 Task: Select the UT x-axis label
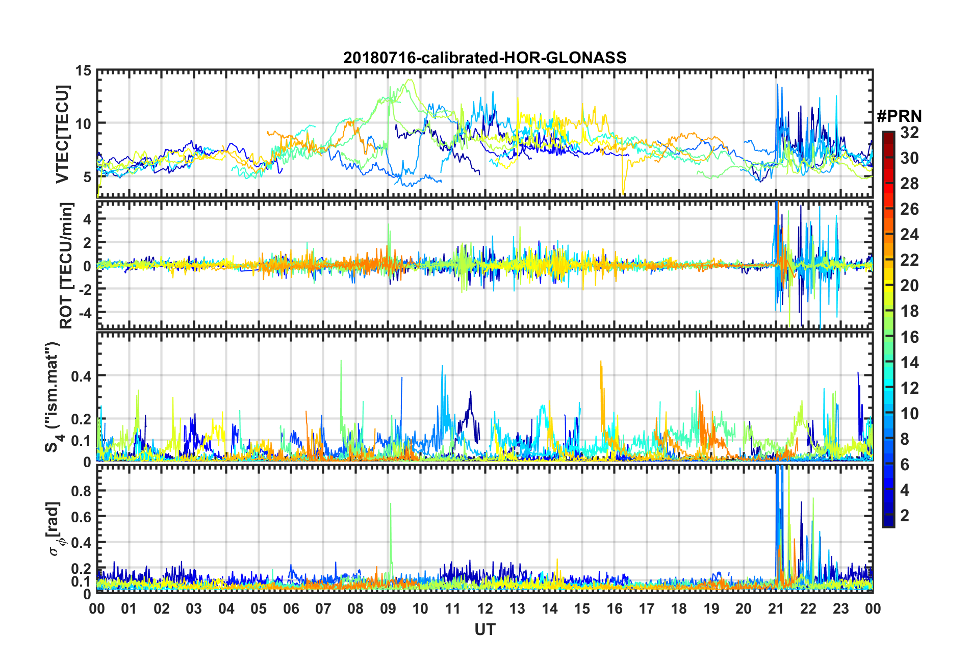click(485, 630)
